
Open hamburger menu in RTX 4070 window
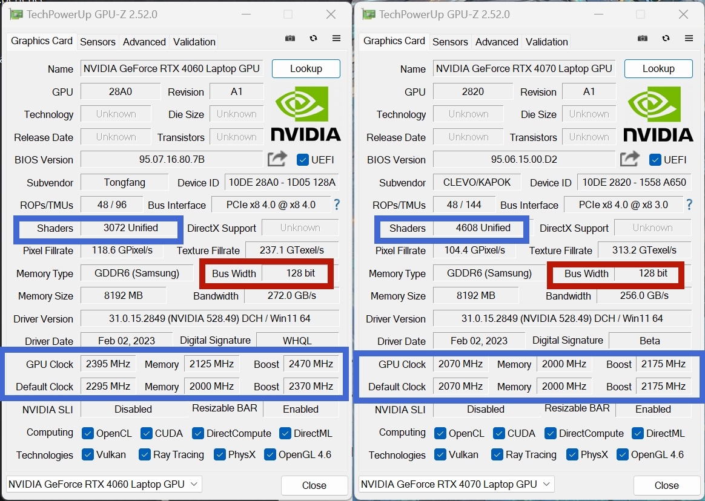coord(689,38)
